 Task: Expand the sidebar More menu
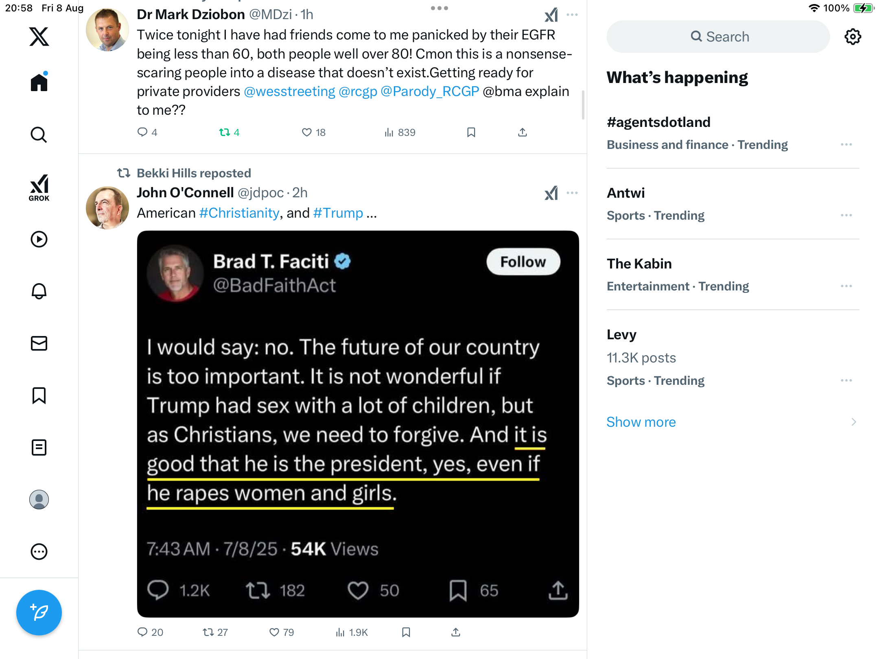point(39,552)
